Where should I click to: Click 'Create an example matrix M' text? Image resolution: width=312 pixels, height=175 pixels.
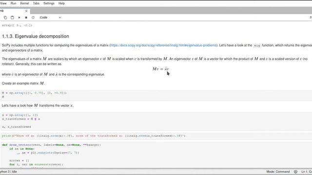(x=23, y=83)
